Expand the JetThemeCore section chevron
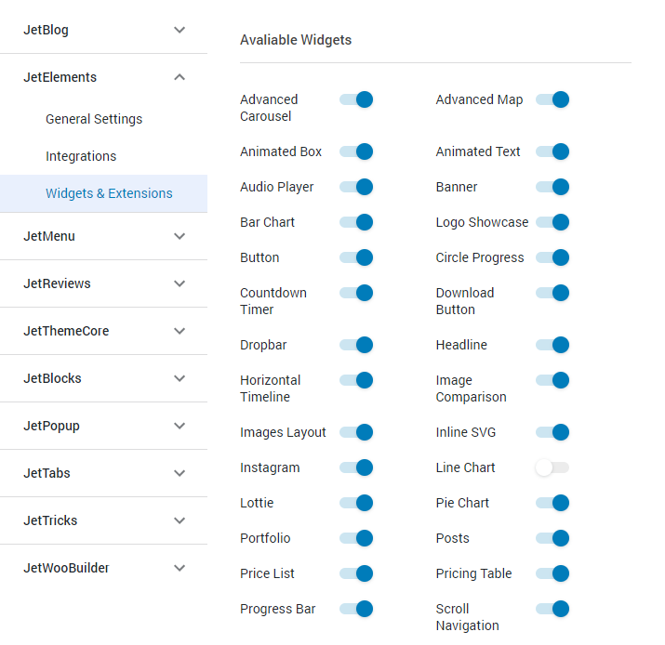The image size is (665, 645). 180,331
